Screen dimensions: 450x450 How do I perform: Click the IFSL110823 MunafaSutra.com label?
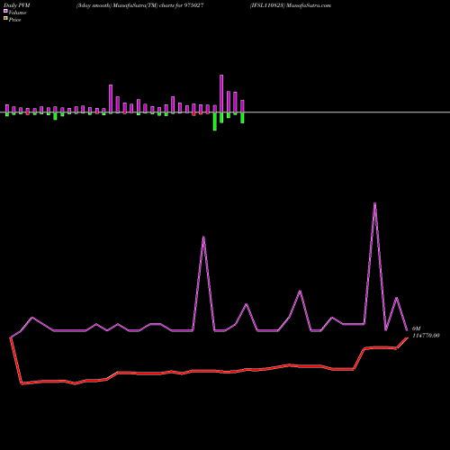point(291,5)
